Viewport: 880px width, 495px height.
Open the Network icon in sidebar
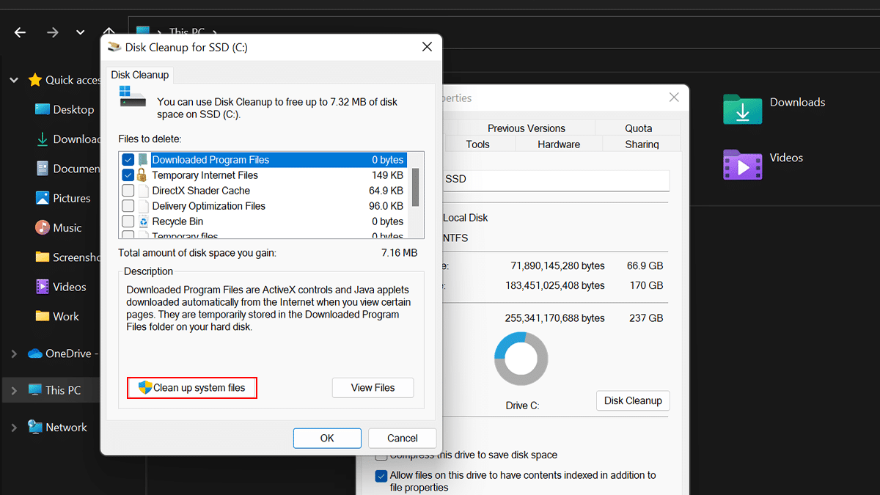(34, 427)
